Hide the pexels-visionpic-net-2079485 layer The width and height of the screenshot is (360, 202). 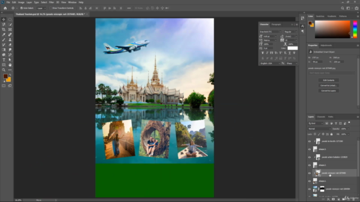point(309,173)
